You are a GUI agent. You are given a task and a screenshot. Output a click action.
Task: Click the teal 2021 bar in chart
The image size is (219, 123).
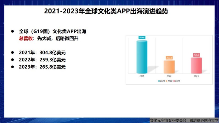142,57
